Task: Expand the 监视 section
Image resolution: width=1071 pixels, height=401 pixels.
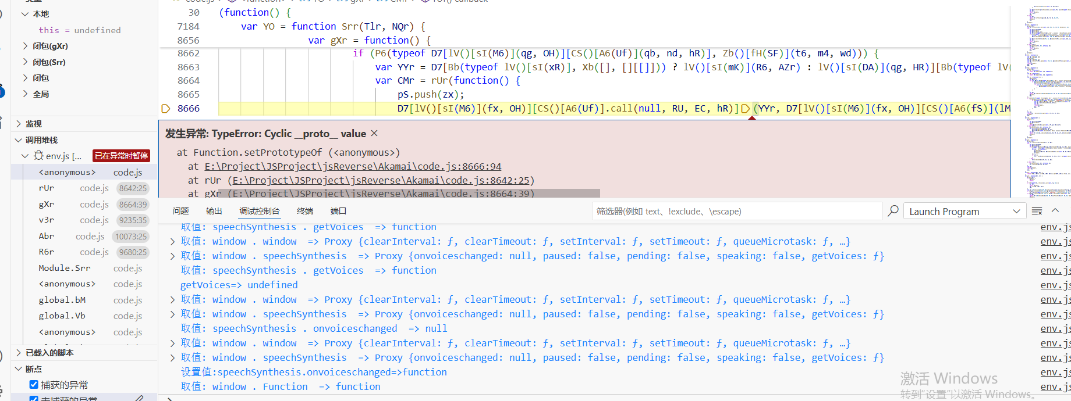Action: pyautogui.click(x=19, y=124)
